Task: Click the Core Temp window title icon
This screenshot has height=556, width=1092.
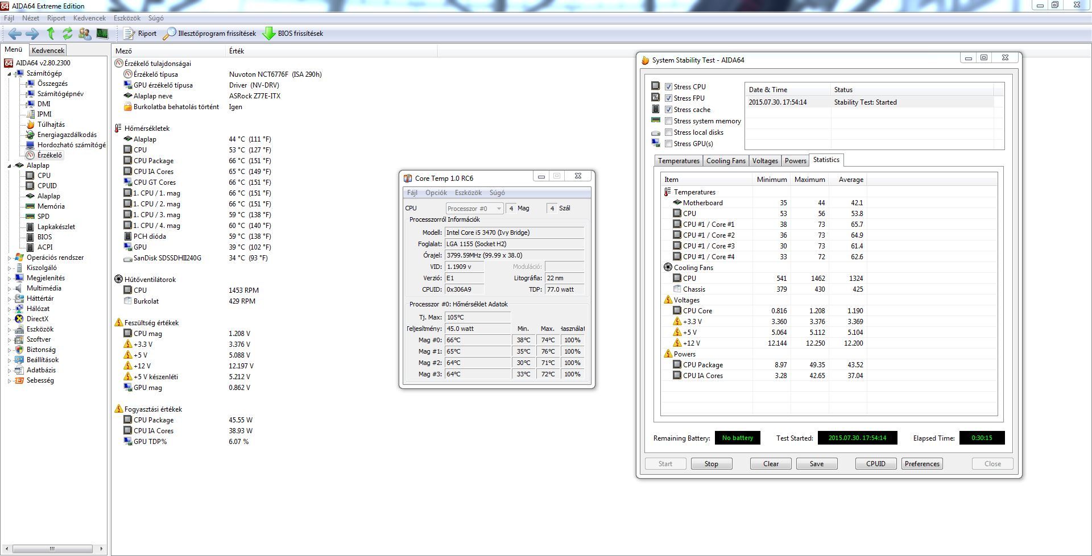Action: 407,178
